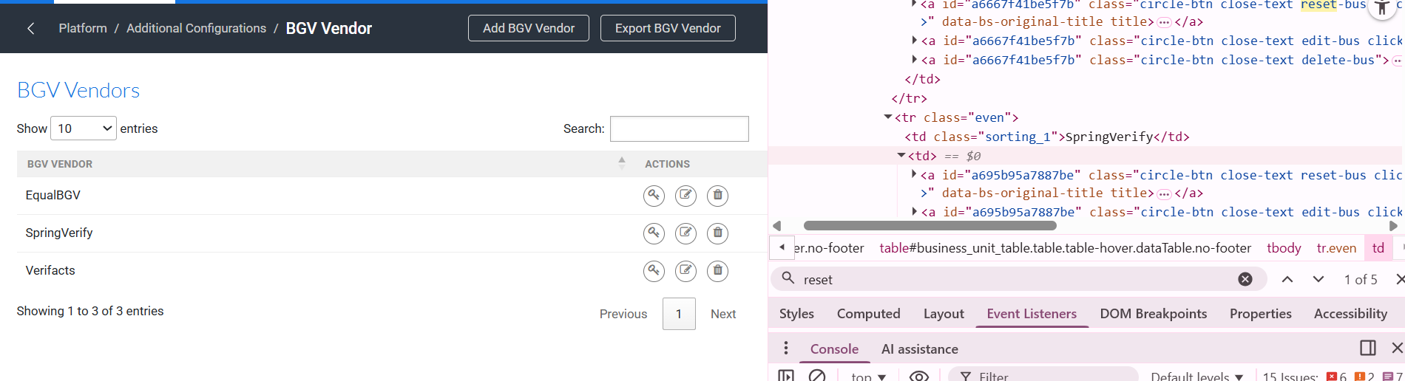Edit the EqualBGV vendor entry
Viewport: 1405px width, 381px height.
(x=685, y=196)
